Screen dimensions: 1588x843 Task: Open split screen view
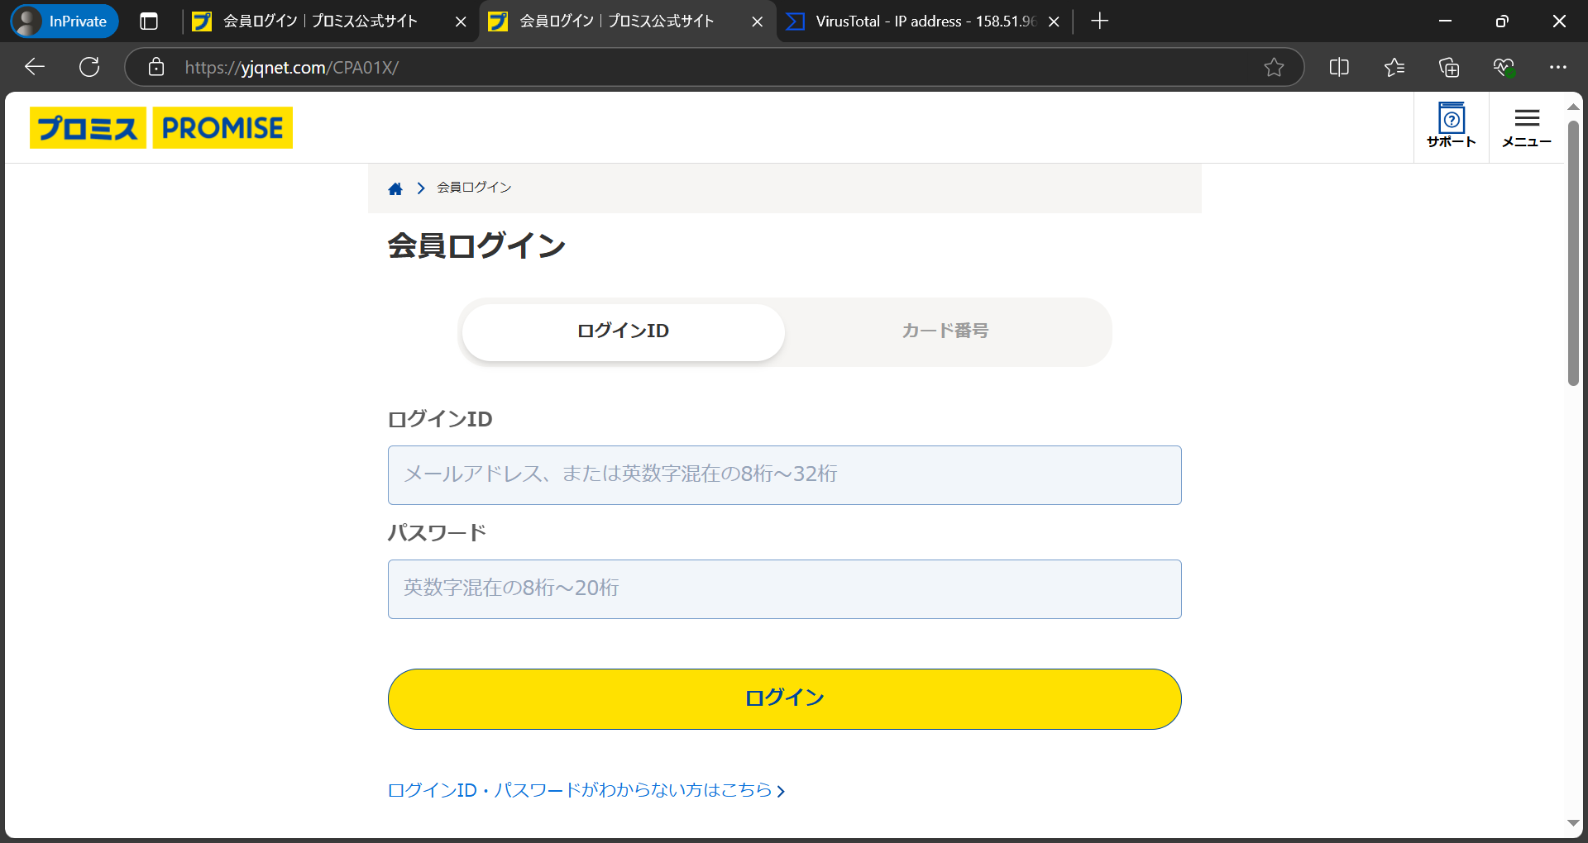tap(1339, 67)
